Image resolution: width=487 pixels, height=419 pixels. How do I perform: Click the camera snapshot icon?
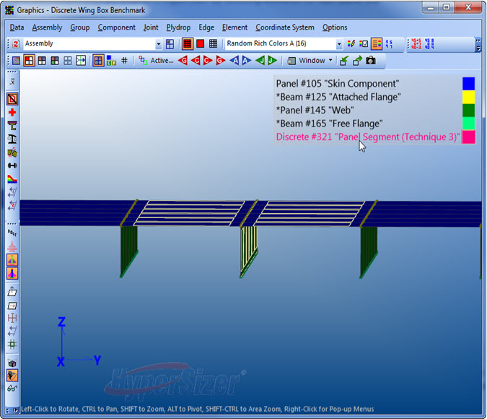pos(371,61)
